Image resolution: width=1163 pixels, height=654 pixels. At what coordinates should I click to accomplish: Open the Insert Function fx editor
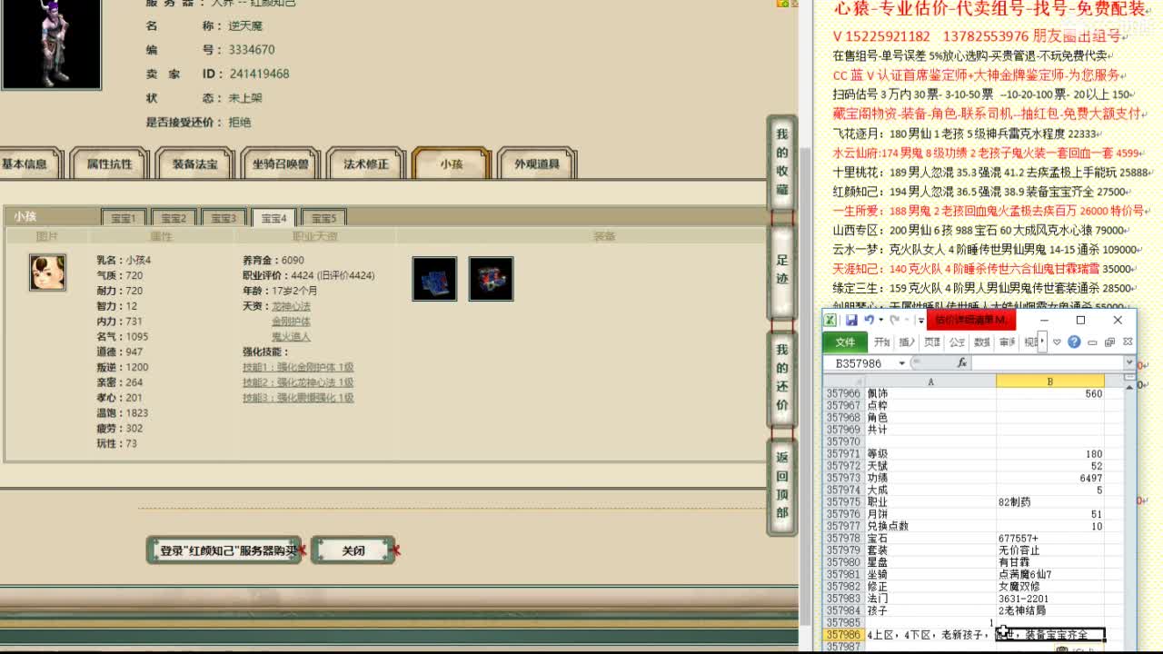click(962, 362)
